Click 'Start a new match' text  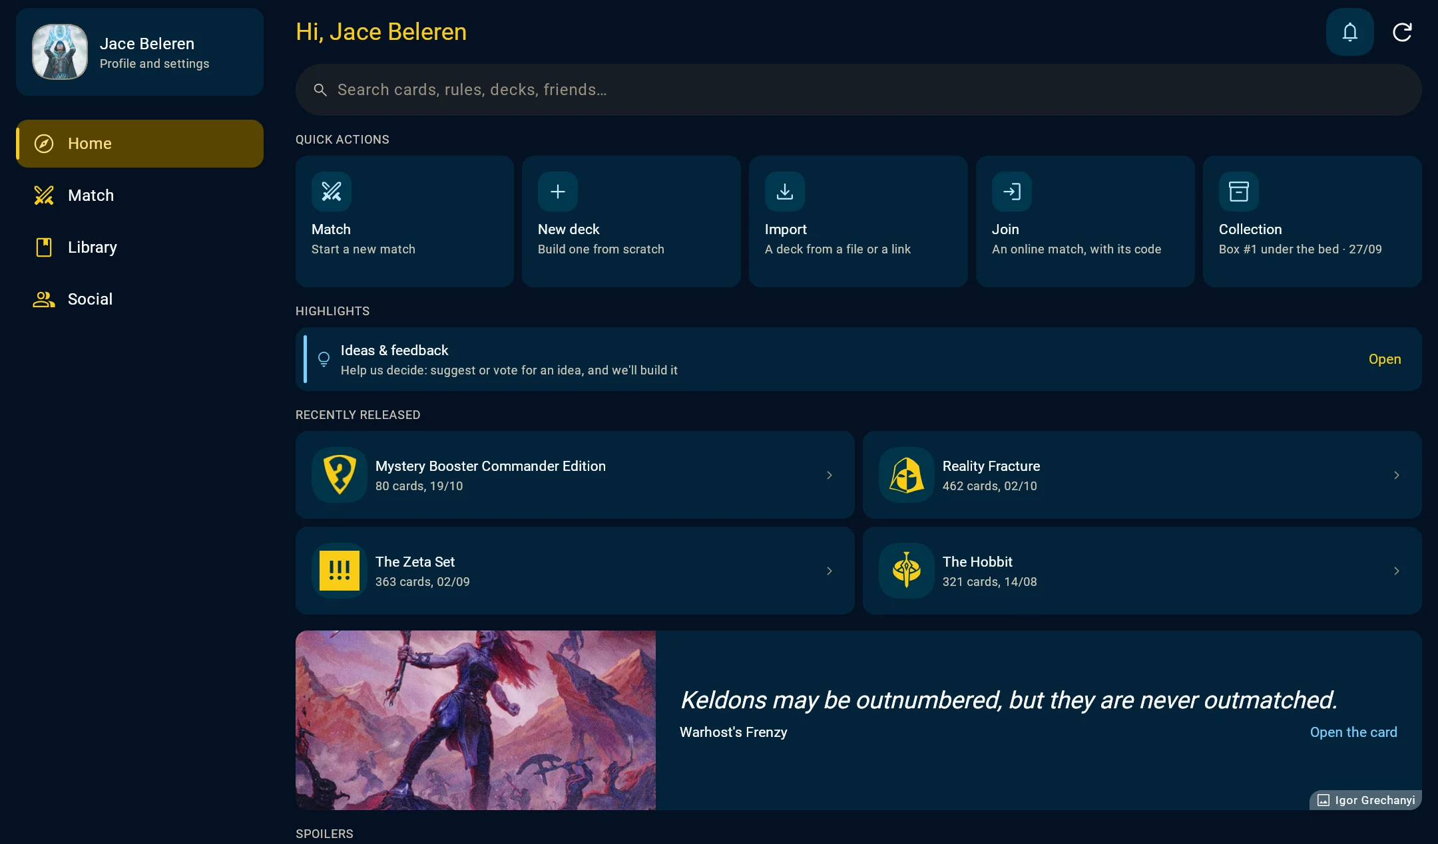(363, 249)
